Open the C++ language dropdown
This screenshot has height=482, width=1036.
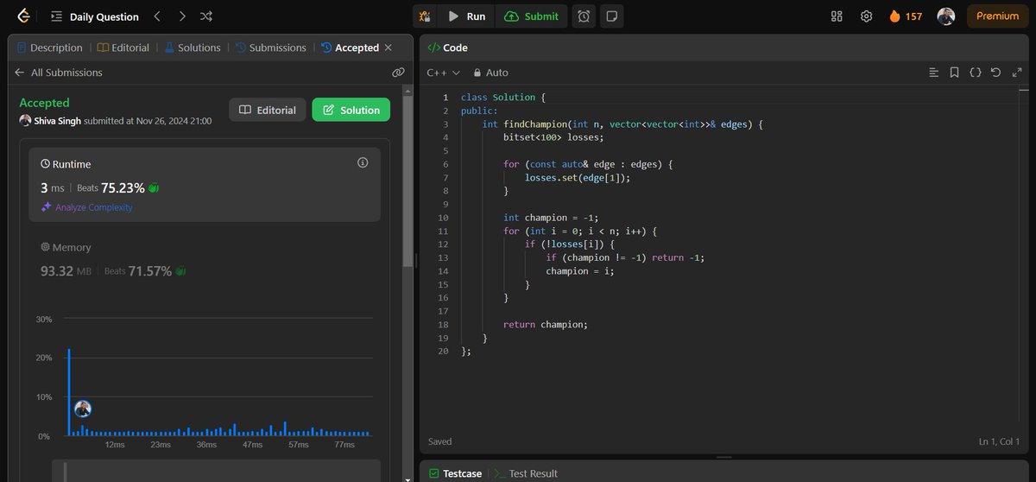(444, 73)
